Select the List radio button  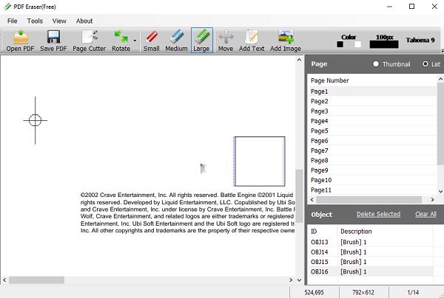425,64
